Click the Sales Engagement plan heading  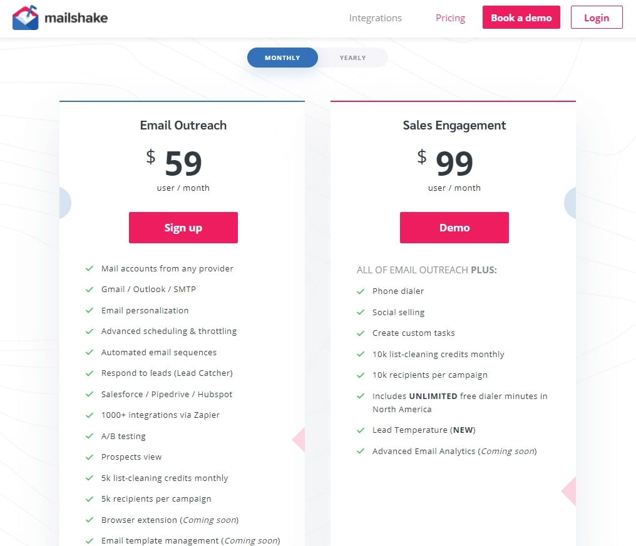tap(454, 126)
